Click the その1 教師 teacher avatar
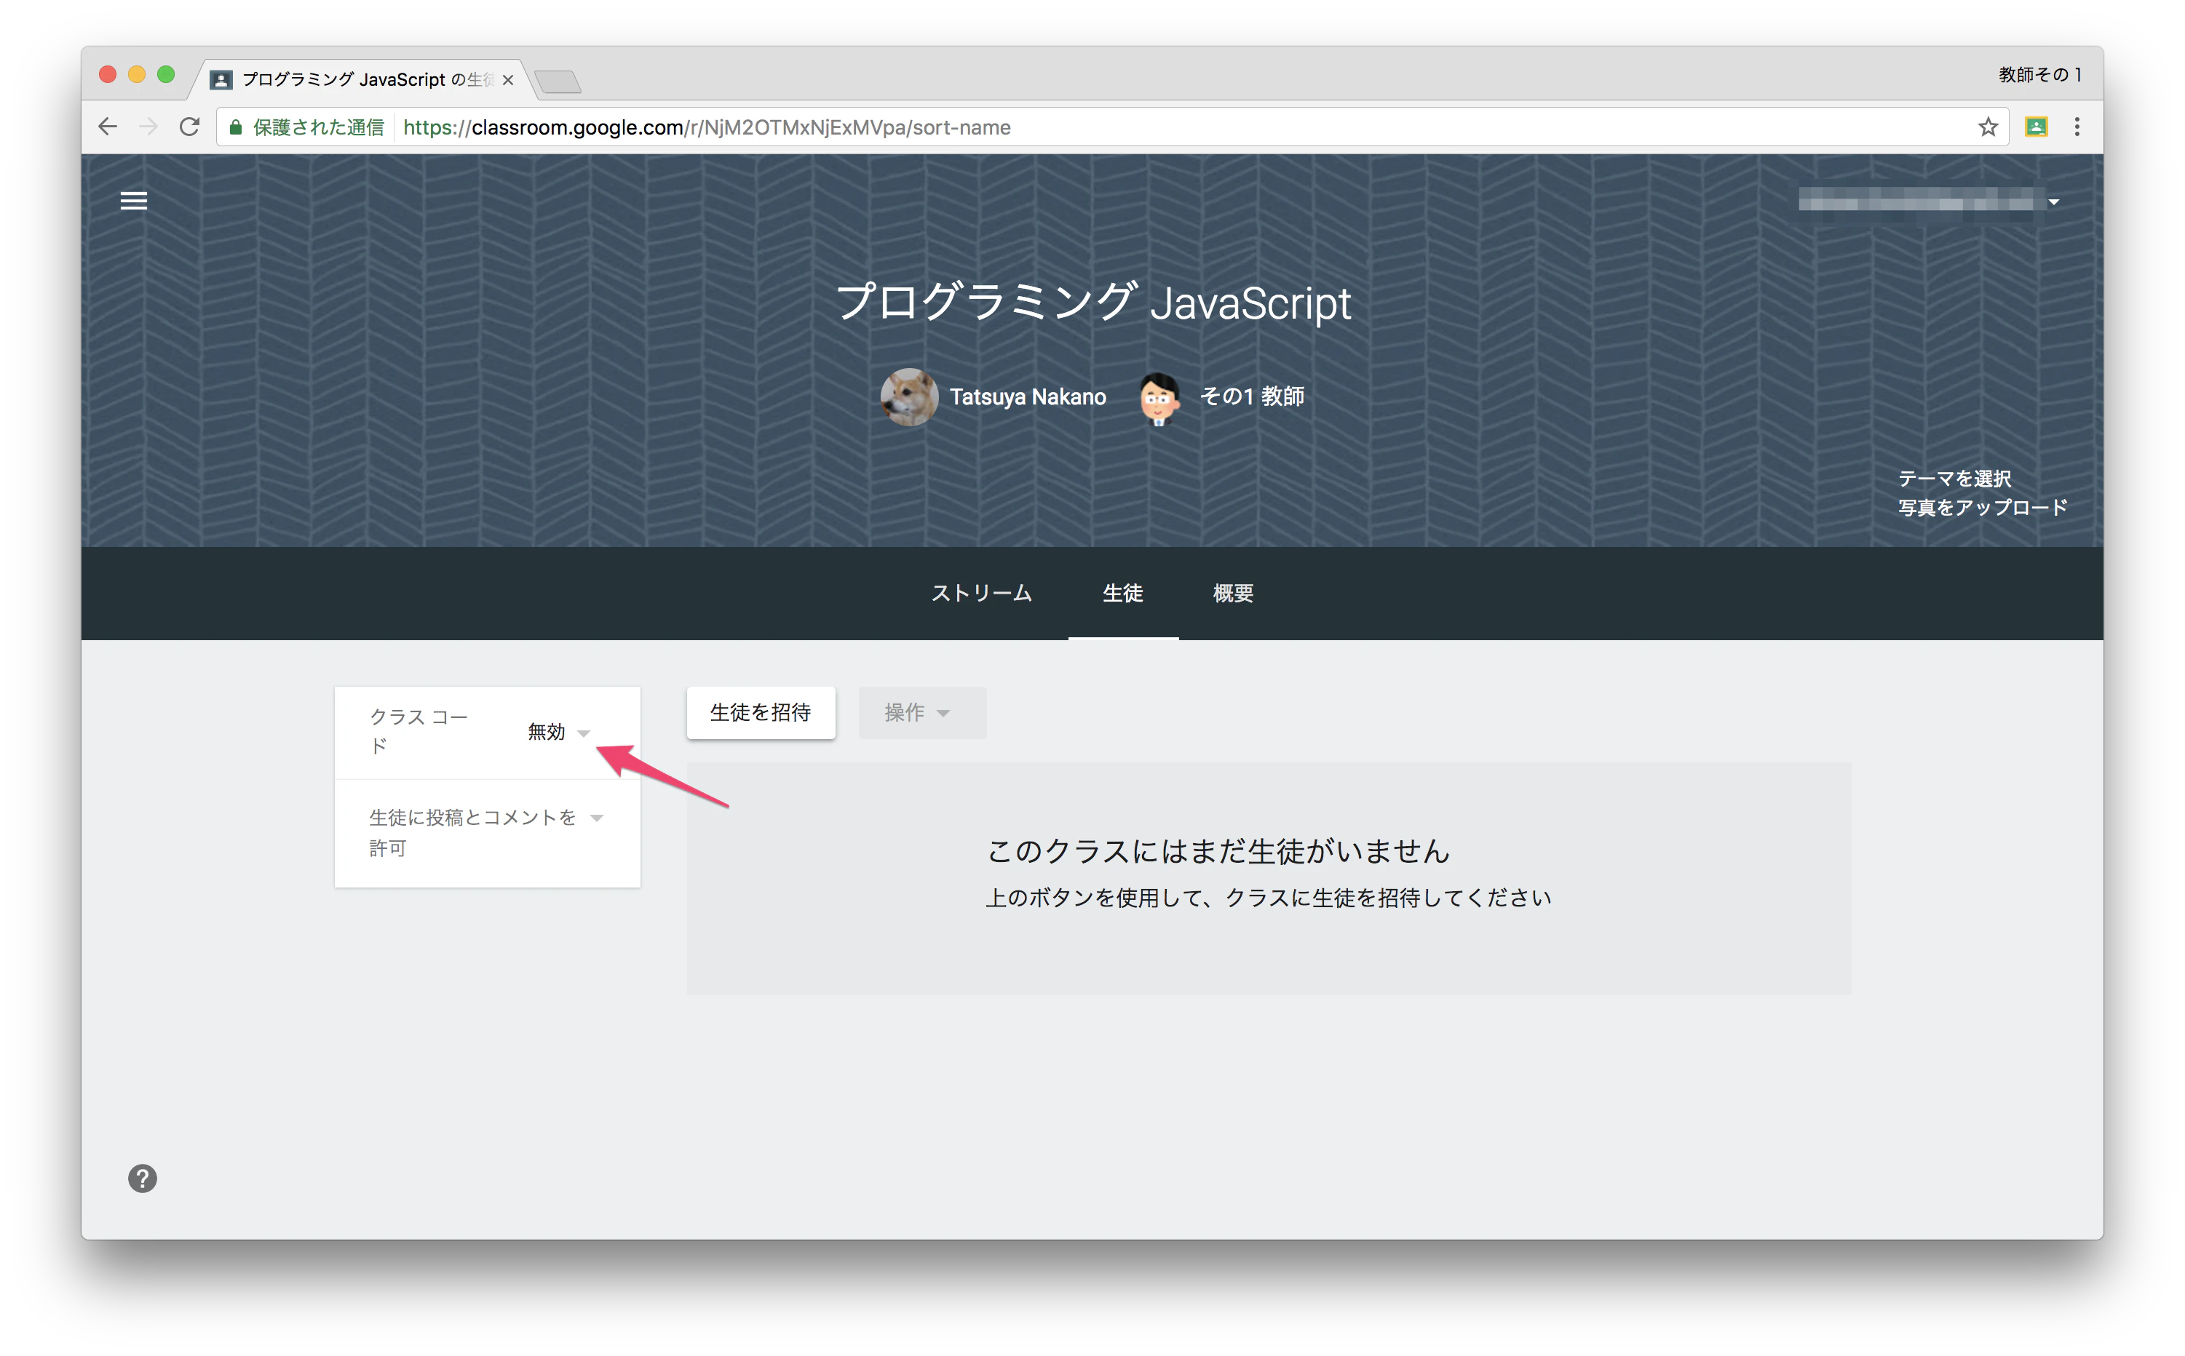This screenshot has height=1356, width=2185. [x=1159, y=398]
